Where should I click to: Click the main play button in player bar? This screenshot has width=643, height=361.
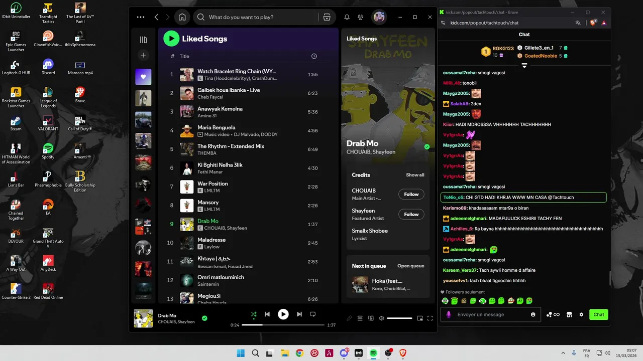(283, 314)
